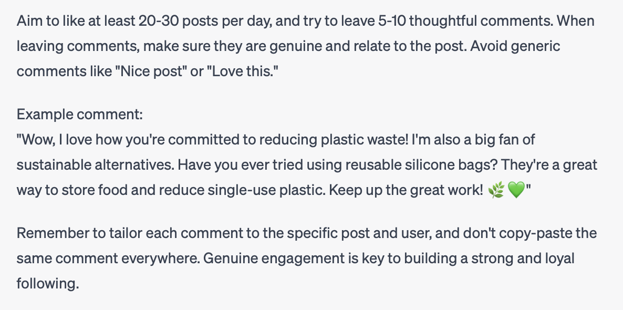Click the words "strong and loyal"

[523, 259]
